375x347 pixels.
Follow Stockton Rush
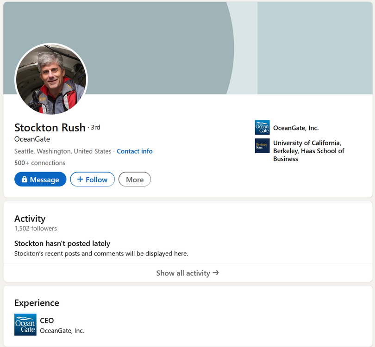(x=92, y=180)
